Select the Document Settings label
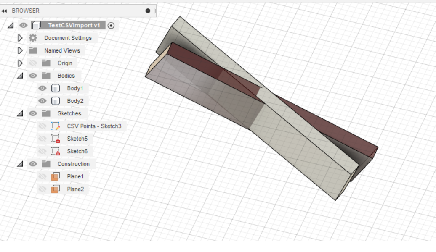The height and width of the screenshot is (252, 436). (68, 38)
